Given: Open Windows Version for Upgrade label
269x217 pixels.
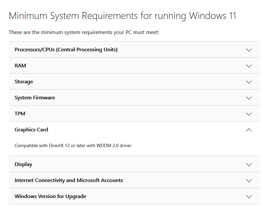Looking at the screenshot, I should pyautogui.click(x=50, y=196).
